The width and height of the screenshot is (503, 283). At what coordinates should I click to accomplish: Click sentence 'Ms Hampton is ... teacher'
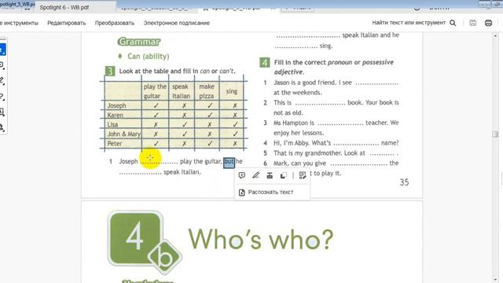pos(336,127)
